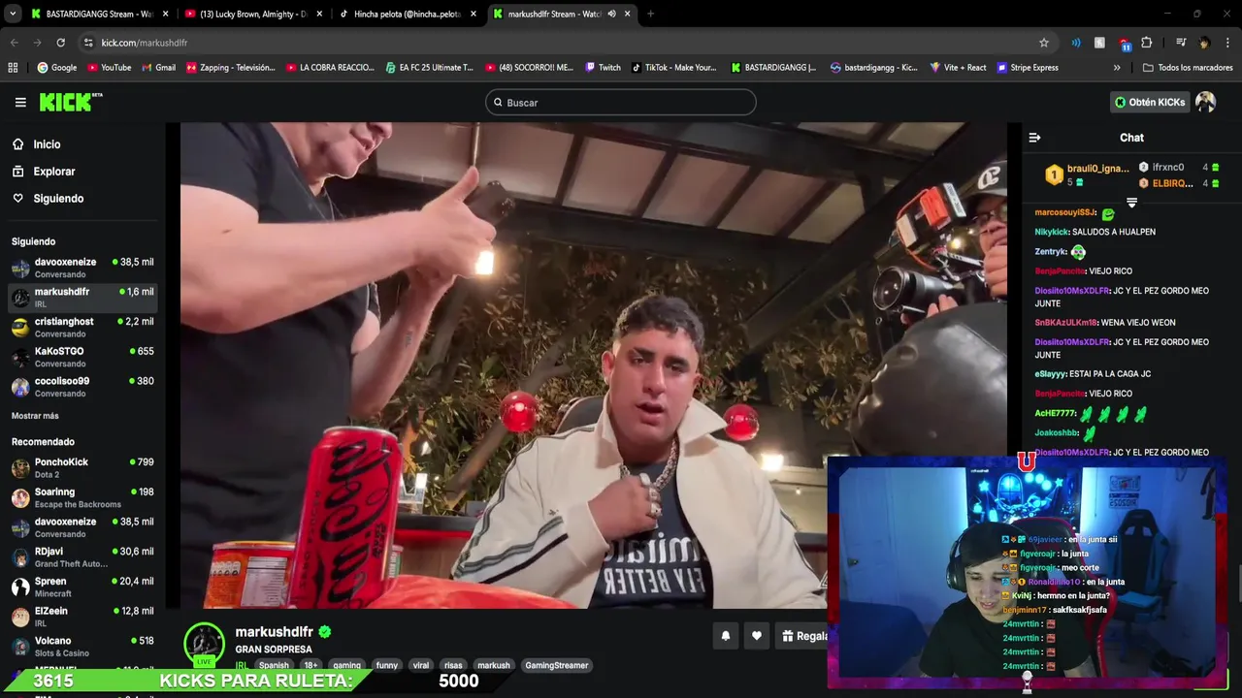Image resolution: width=1242 pixels, height=698 pixels.
Task: Open davooxeneize channel under Siguiendo
Action: [82, 268]
